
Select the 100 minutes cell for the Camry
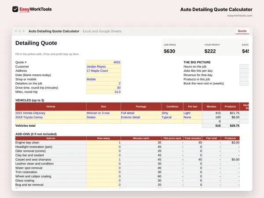point(212,117)
